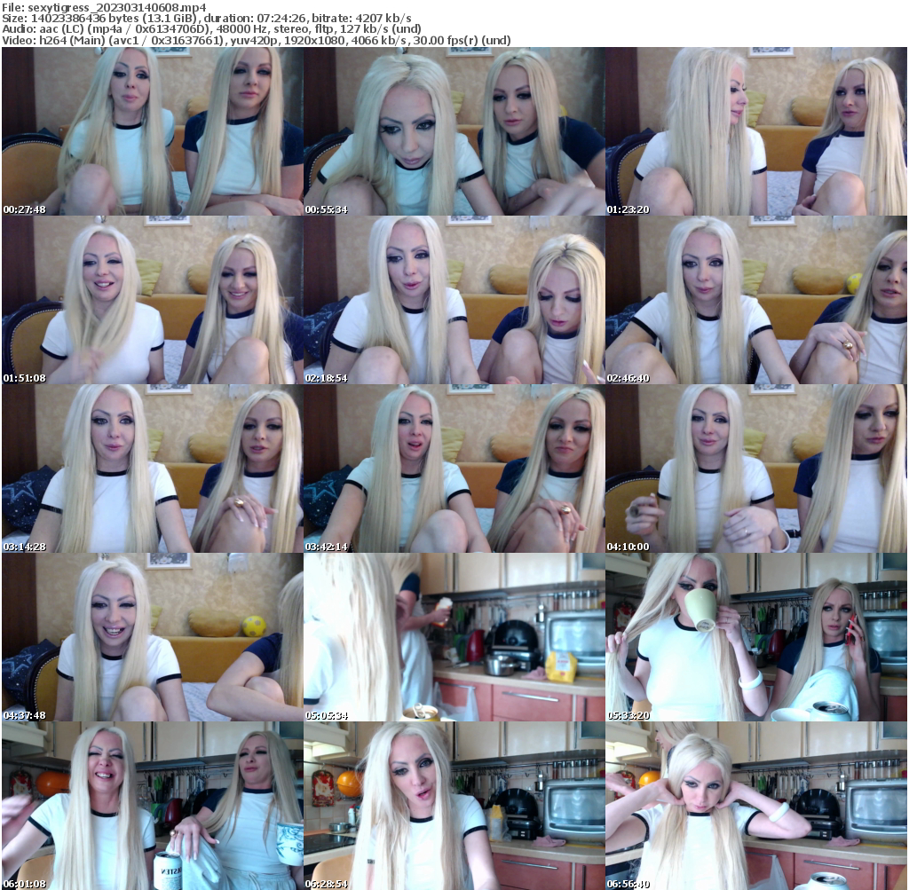Select the frame at 00:55:34
The height and width of the screenshot is (890, 909).
click(454, 133)
